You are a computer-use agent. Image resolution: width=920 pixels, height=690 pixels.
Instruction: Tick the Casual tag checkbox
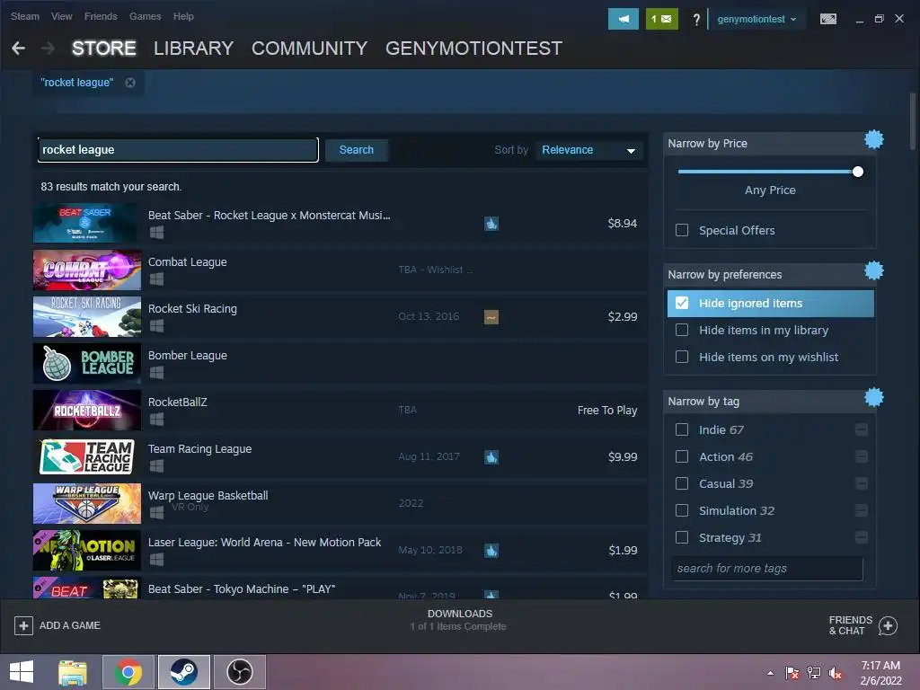[x=682, y=483]
